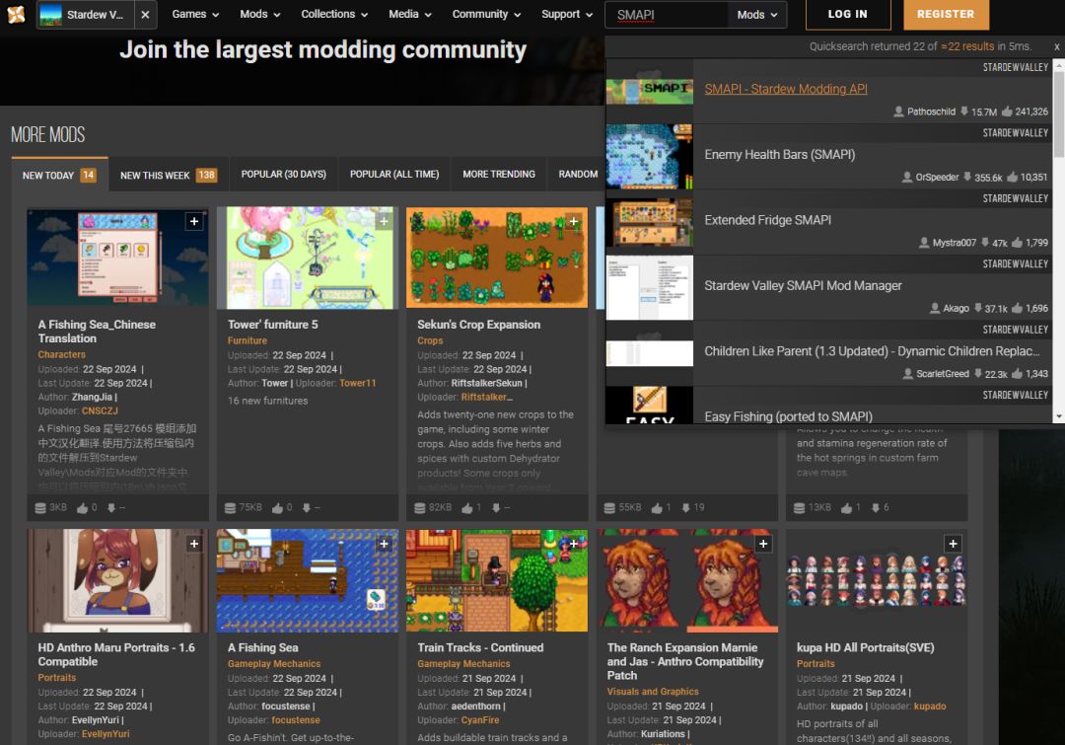Open Enemy Health Bars (SMAPI) result

click(x=779, y=154)
